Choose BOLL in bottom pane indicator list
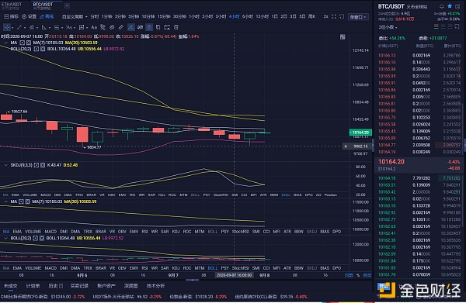 (213, 268)
